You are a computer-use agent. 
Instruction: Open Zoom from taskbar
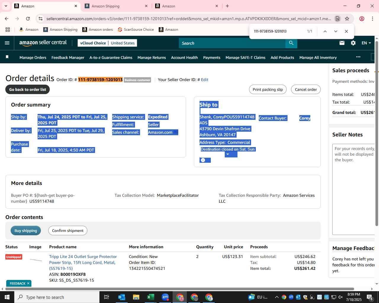coord(165,297)
